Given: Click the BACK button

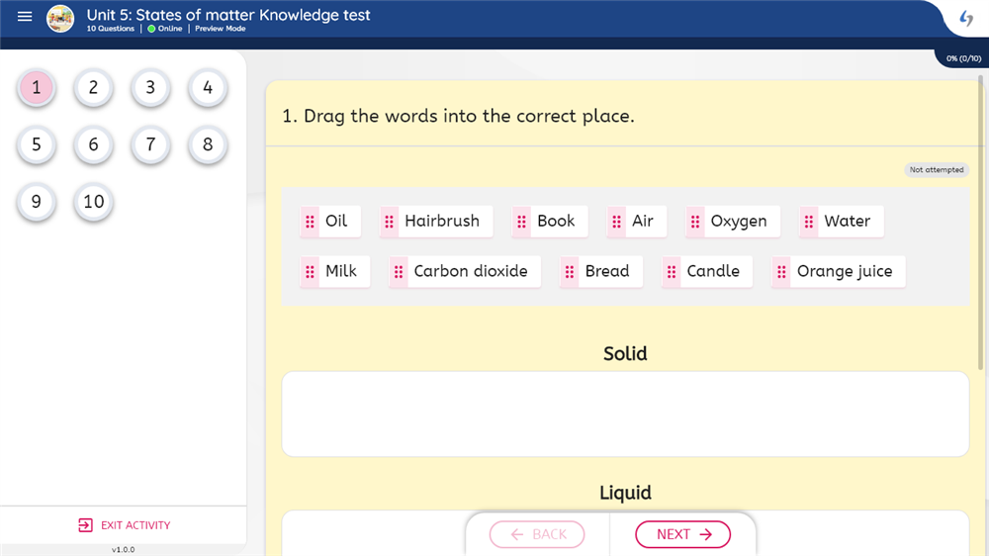Looking at the screenshot, I should [x=537, y=534].
